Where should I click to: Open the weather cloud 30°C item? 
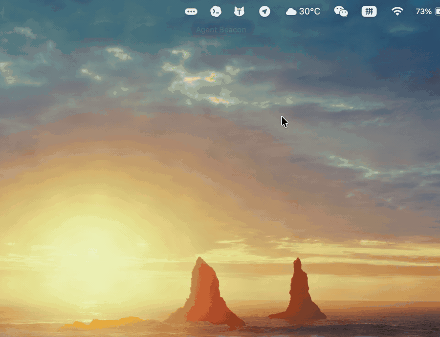(303, 12)
